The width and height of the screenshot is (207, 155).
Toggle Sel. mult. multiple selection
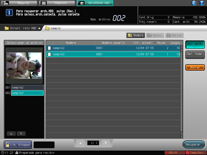click(195, 45)
